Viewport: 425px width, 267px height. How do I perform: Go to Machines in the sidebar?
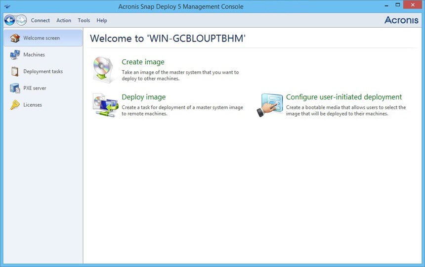[43, 55]
